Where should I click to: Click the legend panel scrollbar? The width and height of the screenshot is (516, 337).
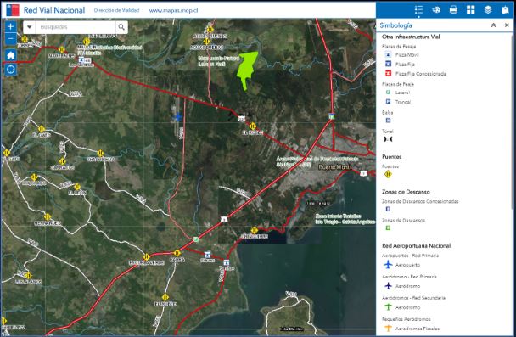[512, 121]
